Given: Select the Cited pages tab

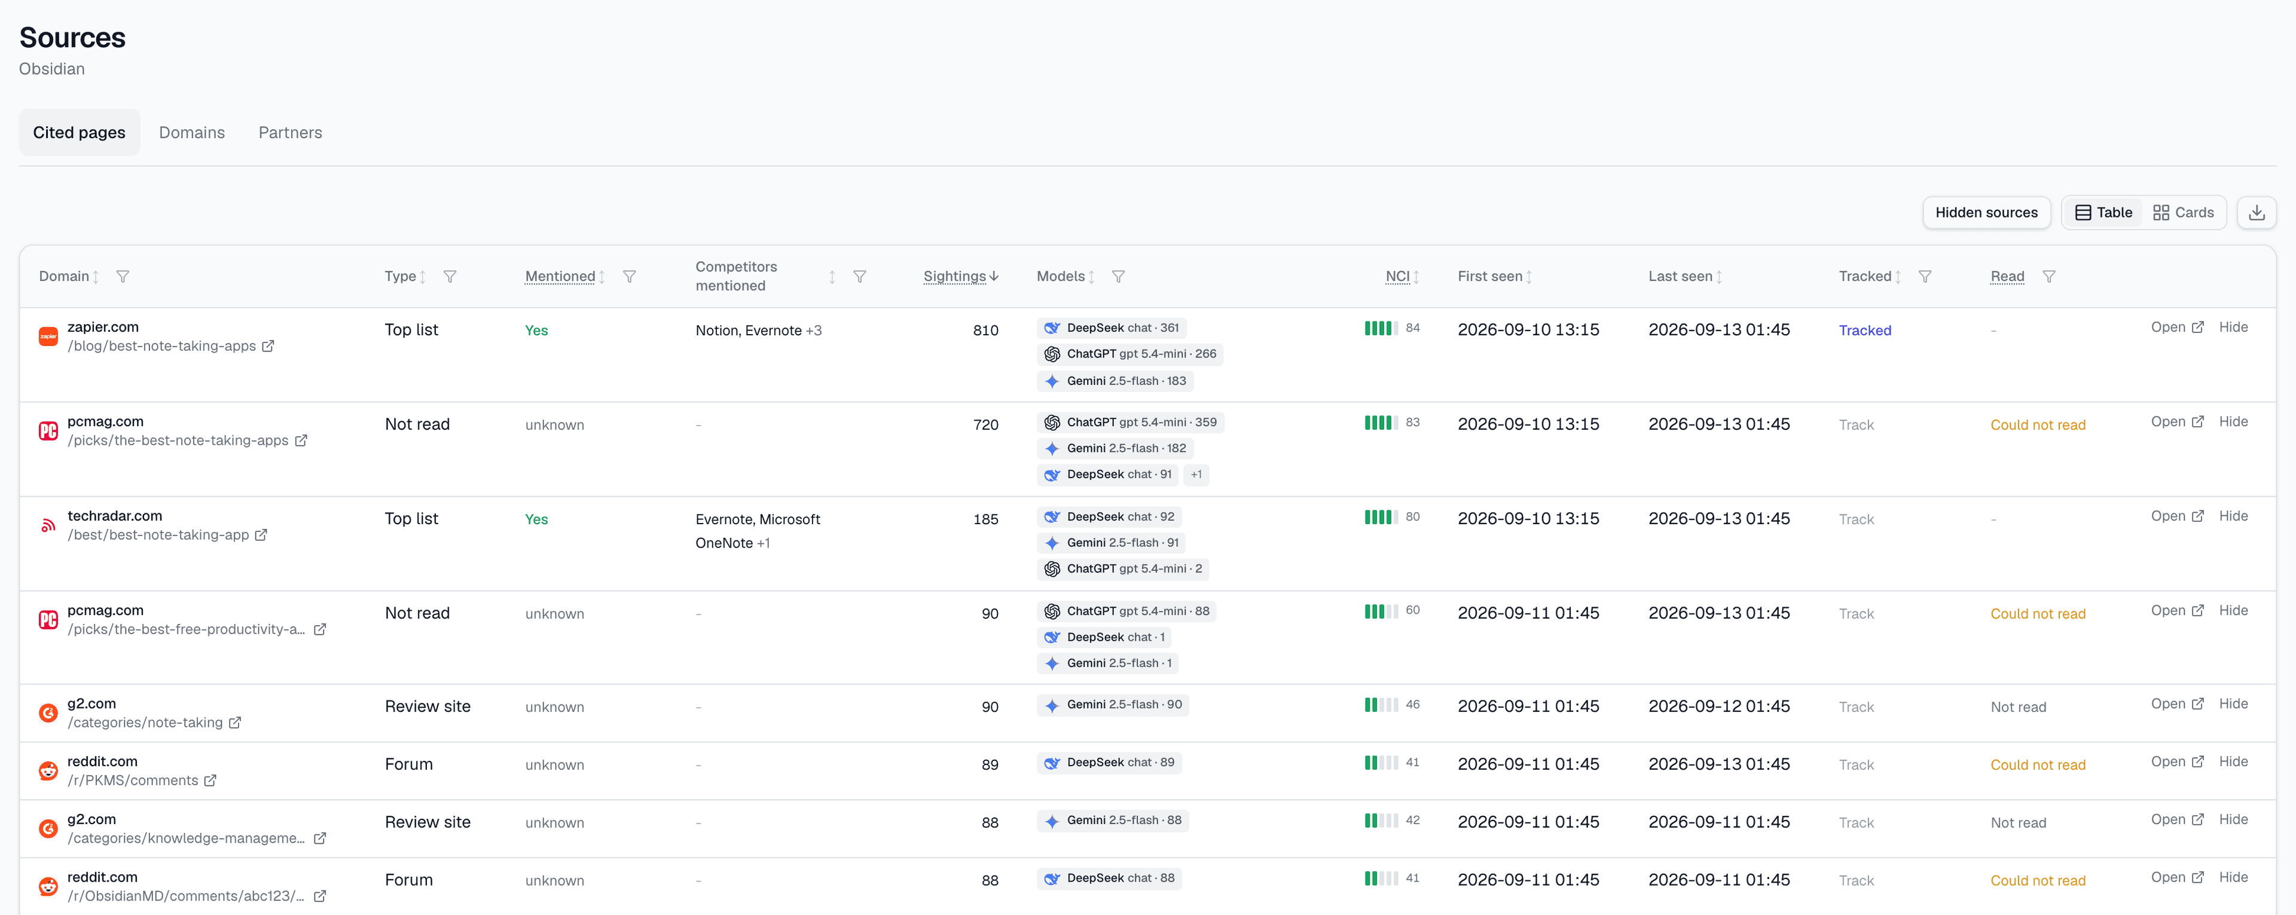Looking at the screenshot, I should tap(80, 133).
